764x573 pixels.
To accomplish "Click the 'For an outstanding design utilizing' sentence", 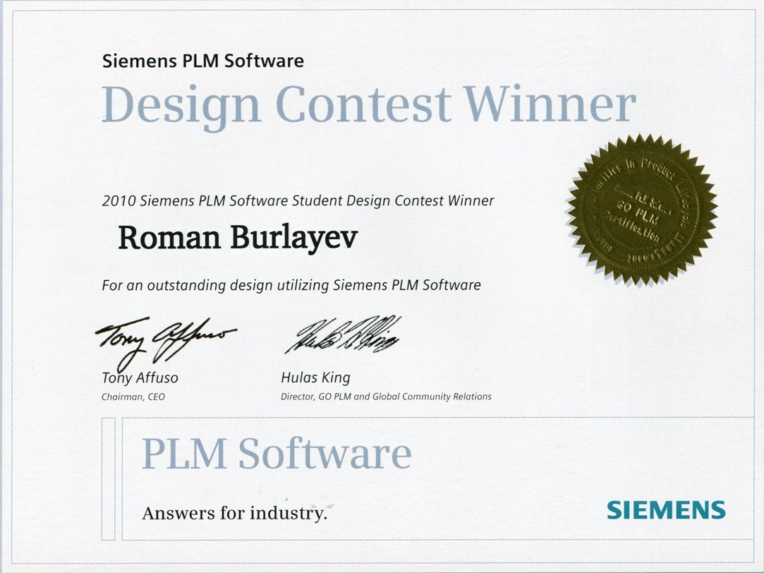I will 291,285.
